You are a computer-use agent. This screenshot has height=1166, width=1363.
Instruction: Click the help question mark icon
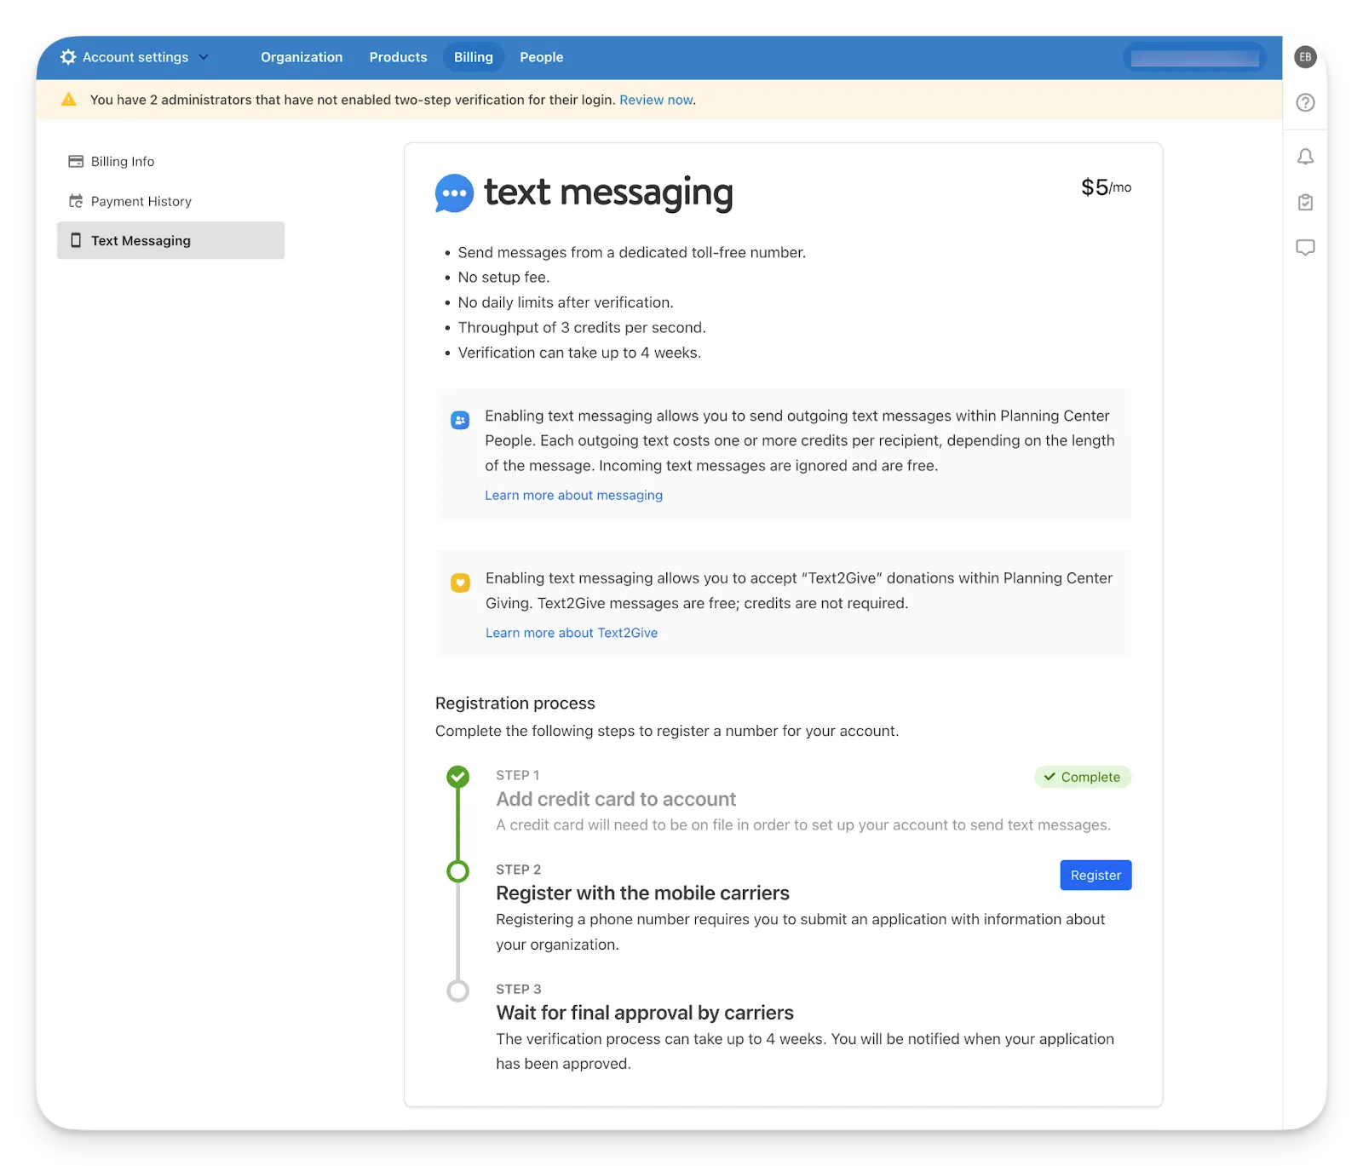click(x=1305, y=103)
